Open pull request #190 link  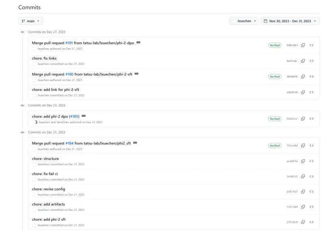pyautogui.click(x=69, y=74)
